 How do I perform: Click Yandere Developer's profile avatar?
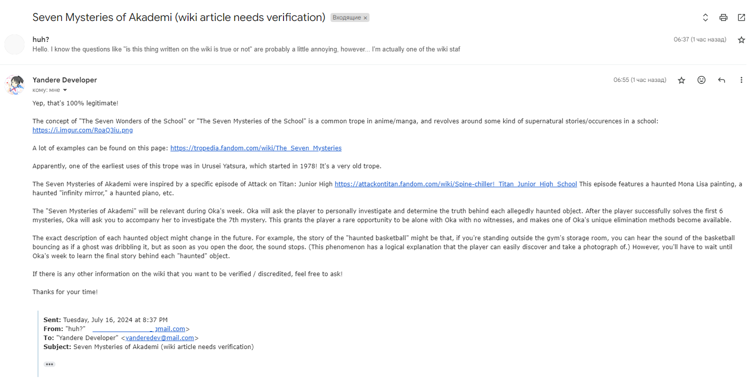point(14,85)
